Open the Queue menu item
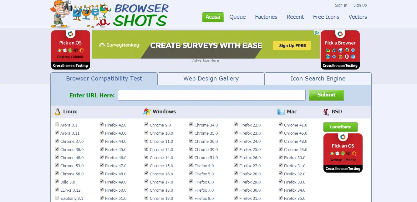Screen dimensions: 417x202 [x=237, y=17]
